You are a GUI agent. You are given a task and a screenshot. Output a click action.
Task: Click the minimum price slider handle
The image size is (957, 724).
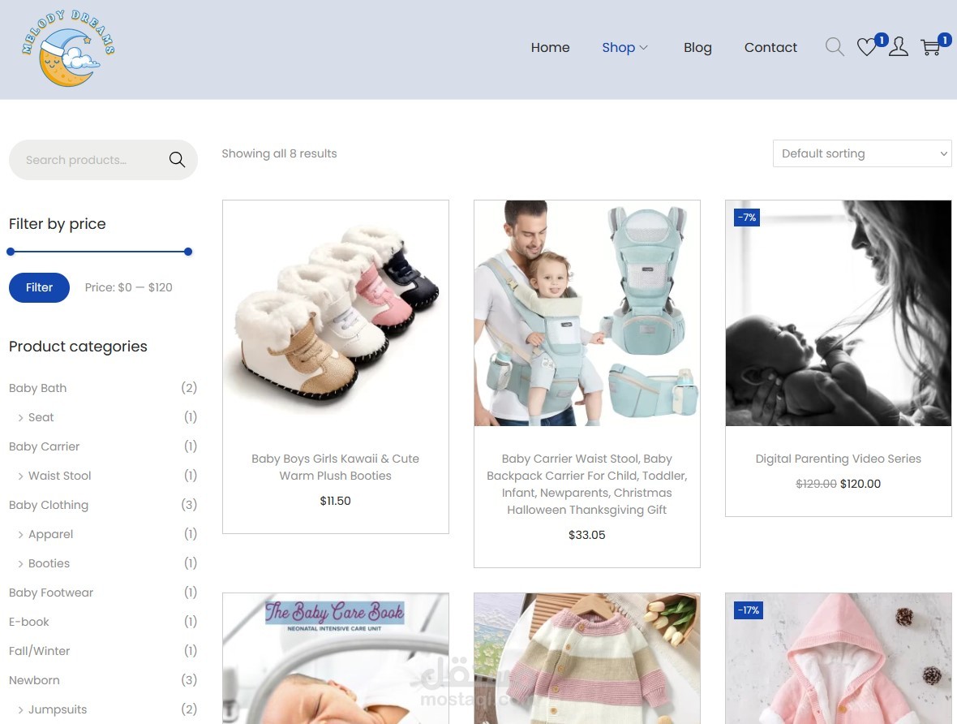coord(11,252)
